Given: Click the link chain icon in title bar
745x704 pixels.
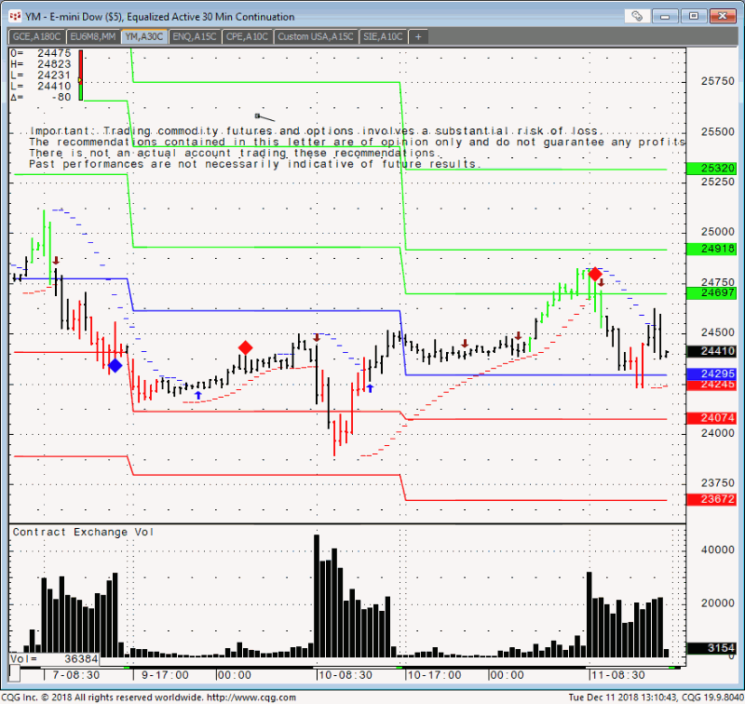Looking at the screenshot, I should click(x=637, y=16).
